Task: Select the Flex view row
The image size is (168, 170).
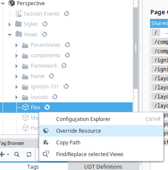Action: (x=66, y=108)
